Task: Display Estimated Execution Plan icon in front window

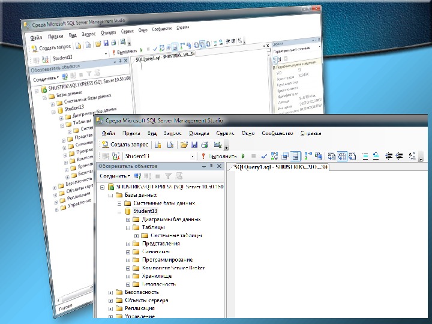Action: (274, 156)
